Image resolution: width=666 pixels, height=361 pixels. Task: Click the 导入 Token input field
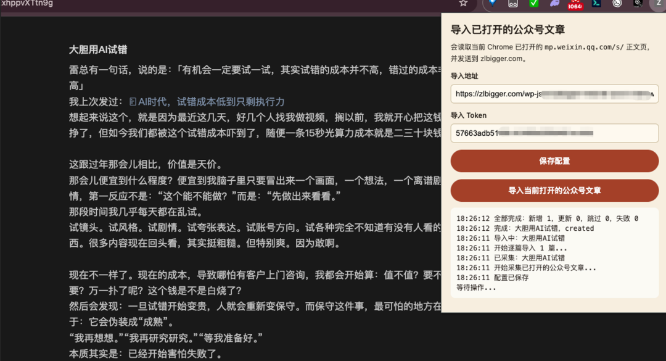[x=554, y=133]
